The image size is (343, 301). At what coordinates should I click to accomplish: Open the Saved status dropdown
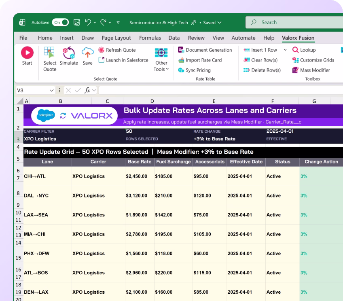212,23
